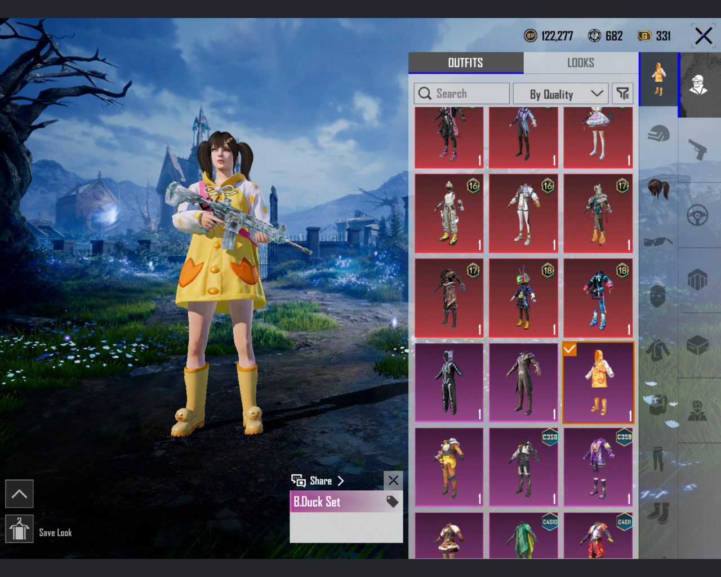
Task: Click the Save Look label
Action: 55,532
